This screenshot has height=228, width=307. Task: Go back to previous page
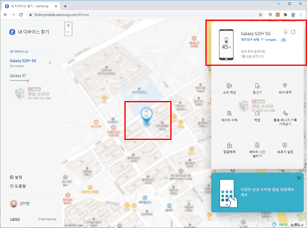[x=5, y=15]
